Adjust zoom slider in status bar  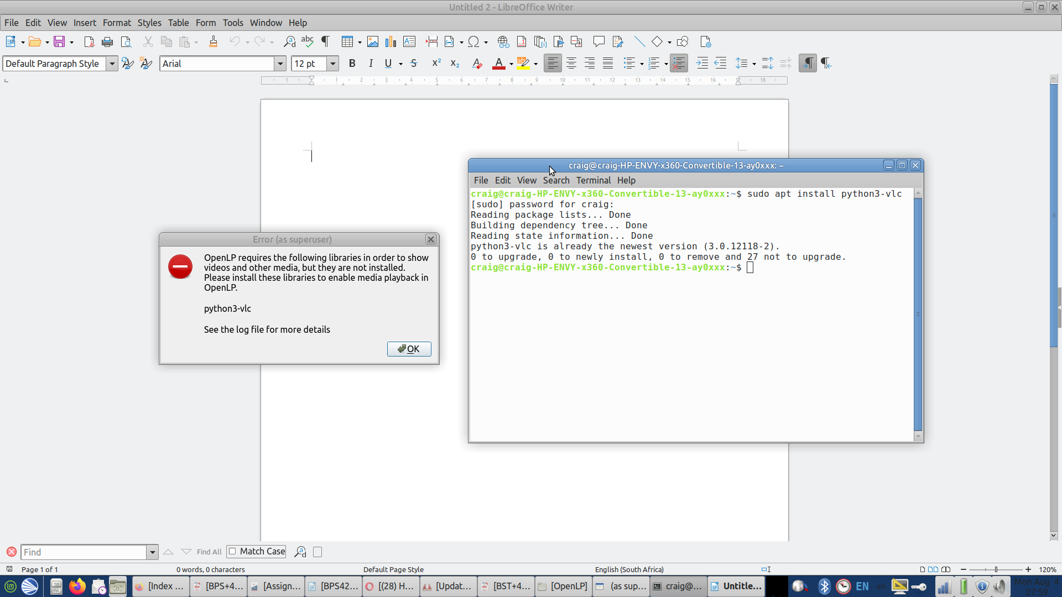click(x=996, y=569)
